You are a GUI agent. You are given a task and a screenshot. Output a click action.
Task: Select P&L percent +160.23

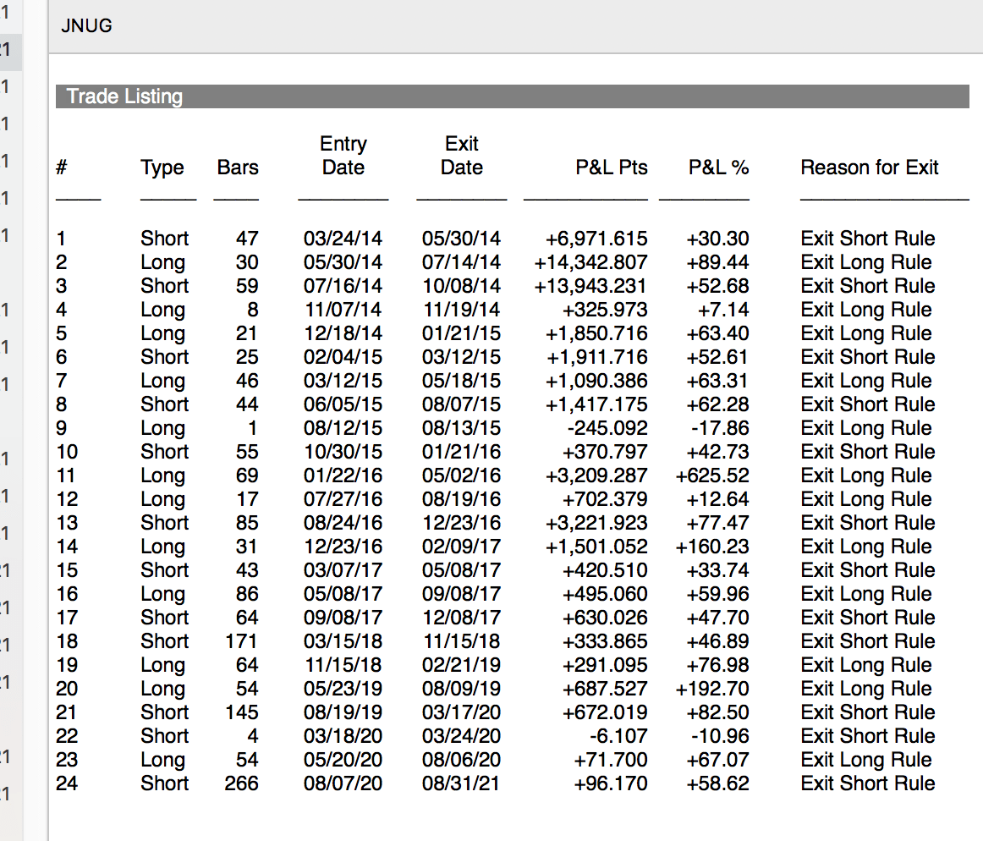click(712, 547)
